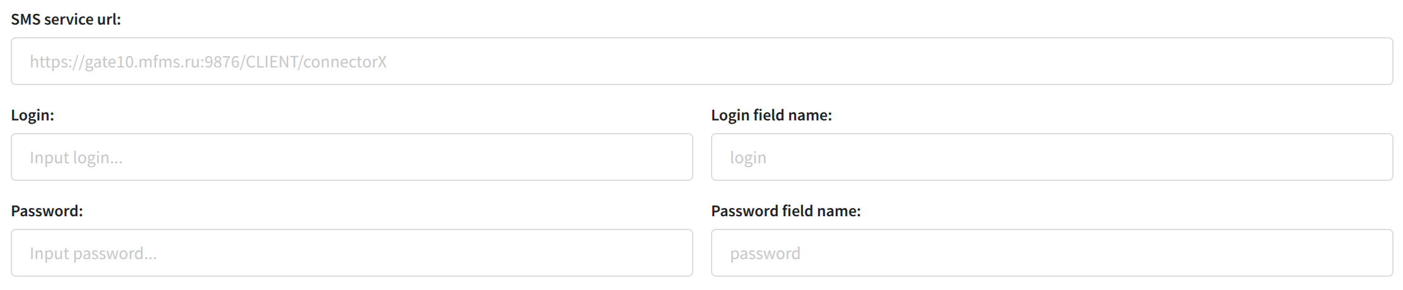Focus the Login input field
The width and height of the screenshot is (1403, 290).
[x=352, y=157]
